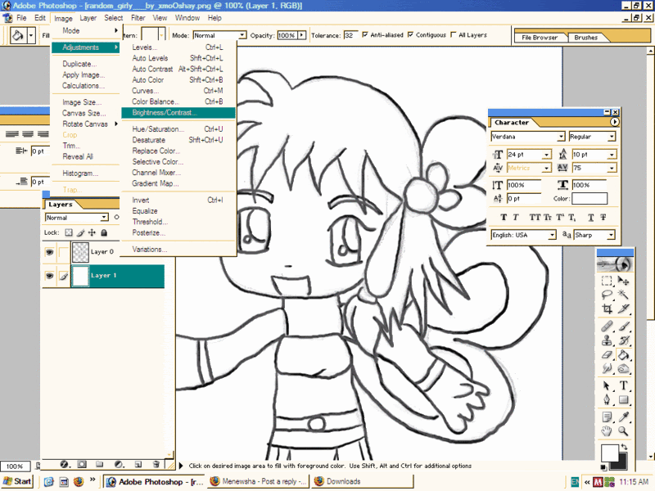This screenshot has height=491, width=655.
Task: Choose Brightness/Contrast from Adjustments submenu
Action: (x=178, y=113)
